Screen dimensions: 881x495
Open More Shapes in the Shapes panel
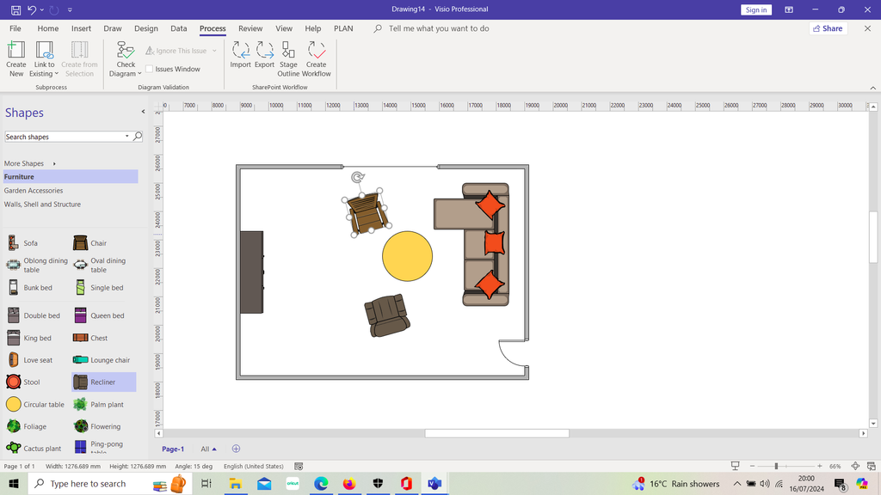(24, 163)
